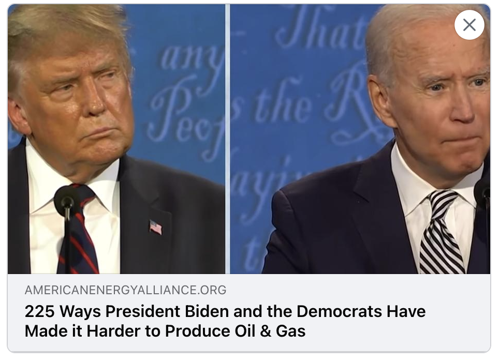The image size is (499, 363).
Task: Open the '225 Ways President Biden' headline link
Action: point(225,321)
